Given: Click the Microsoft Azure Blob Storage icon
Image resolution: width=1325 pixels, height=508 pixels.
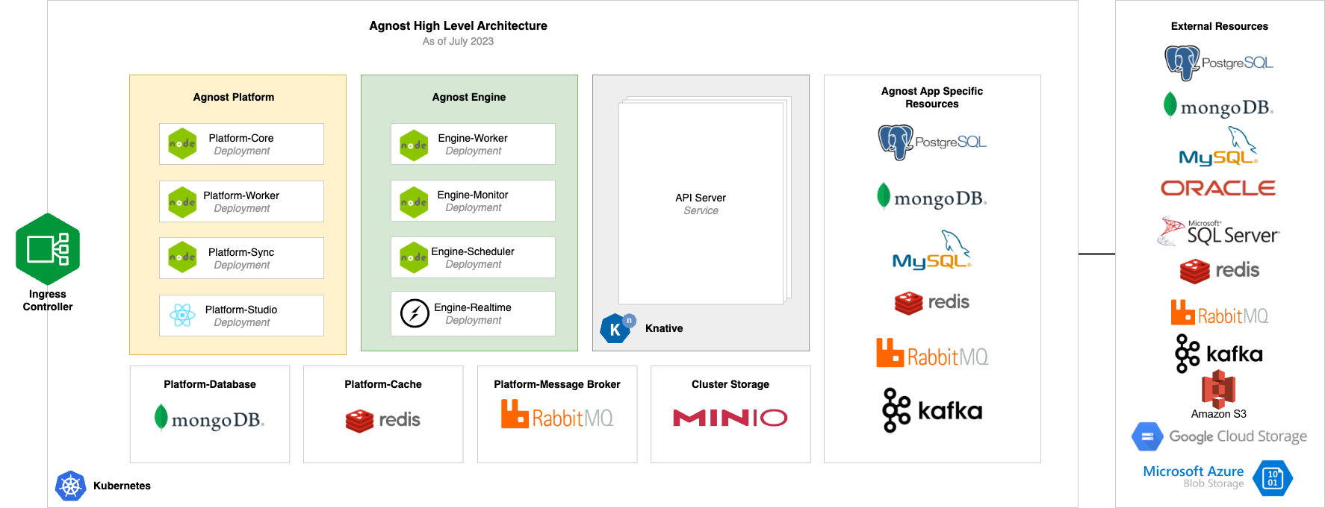Looking at the screenshot, I should 1273,478.
